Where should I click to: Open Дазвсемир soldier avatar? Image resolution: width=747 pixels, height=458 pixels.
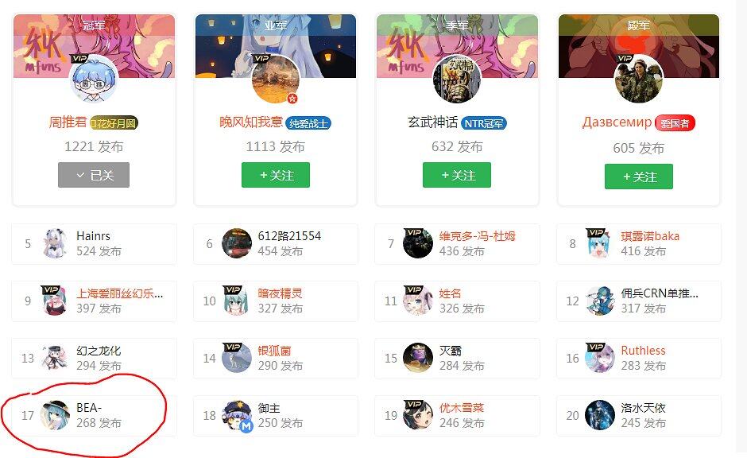coord(638,79)
